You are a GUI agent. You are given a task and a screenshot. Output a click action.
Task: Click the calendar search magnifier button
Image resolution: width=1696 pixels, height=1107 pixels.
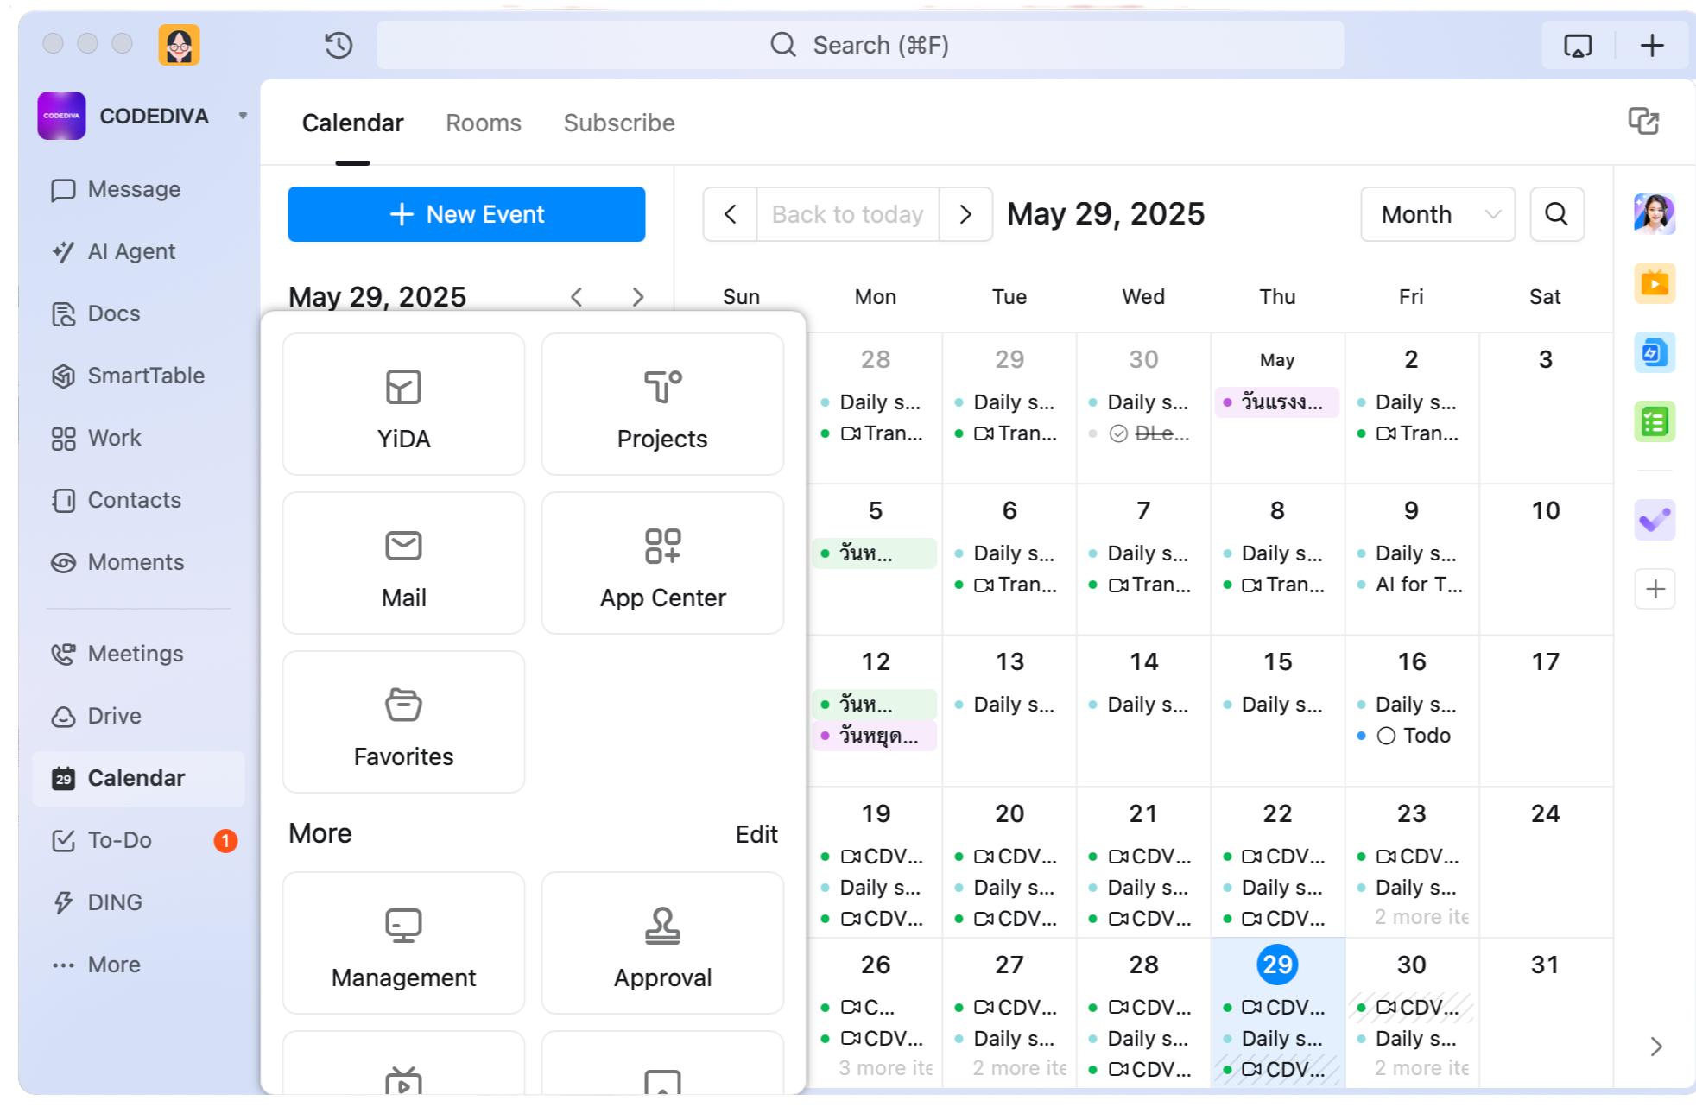pyautogui.click(x=1556, y=214)
